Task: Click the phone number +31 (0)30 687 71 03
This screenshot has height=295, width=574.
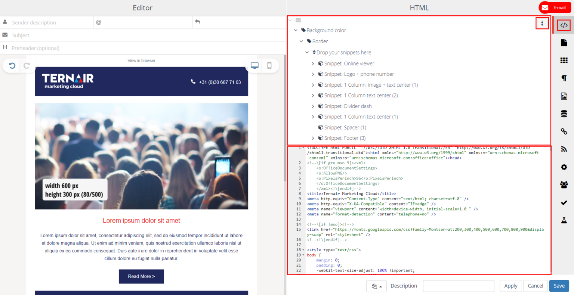Action: (x=220, y=82)
